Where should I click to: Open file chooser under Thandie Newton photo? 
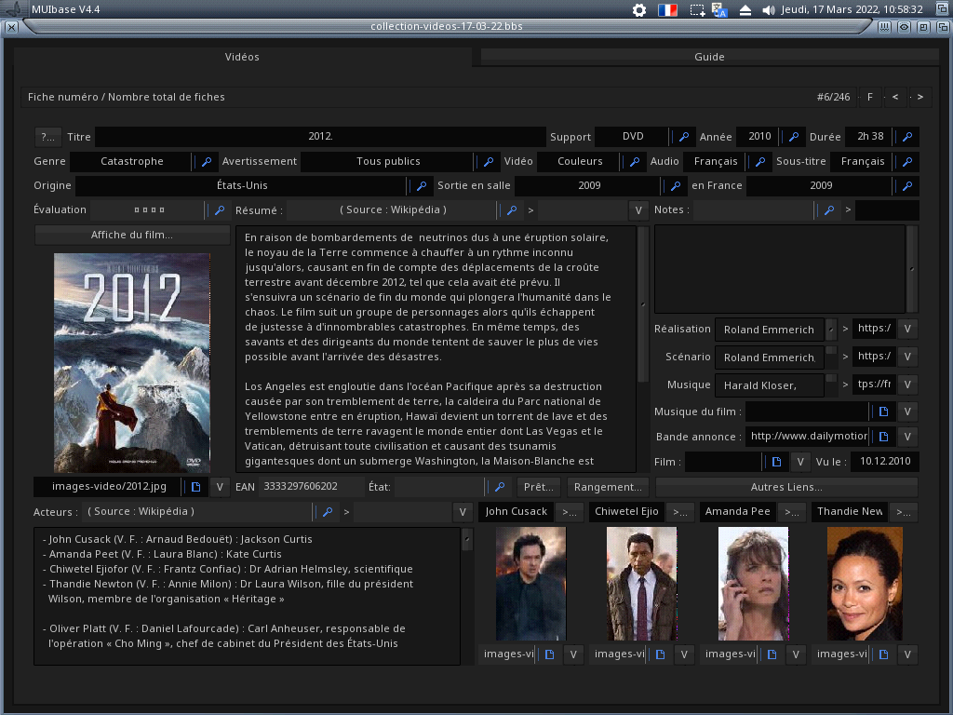pos(884,654)
